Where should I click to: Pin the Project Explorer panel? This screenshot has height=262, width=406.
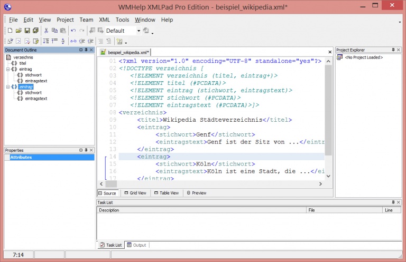[393, 50]
